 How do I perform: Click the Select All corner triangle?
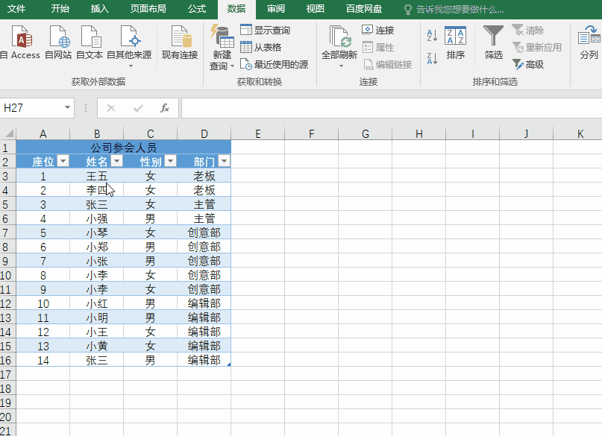pos(8,133)
